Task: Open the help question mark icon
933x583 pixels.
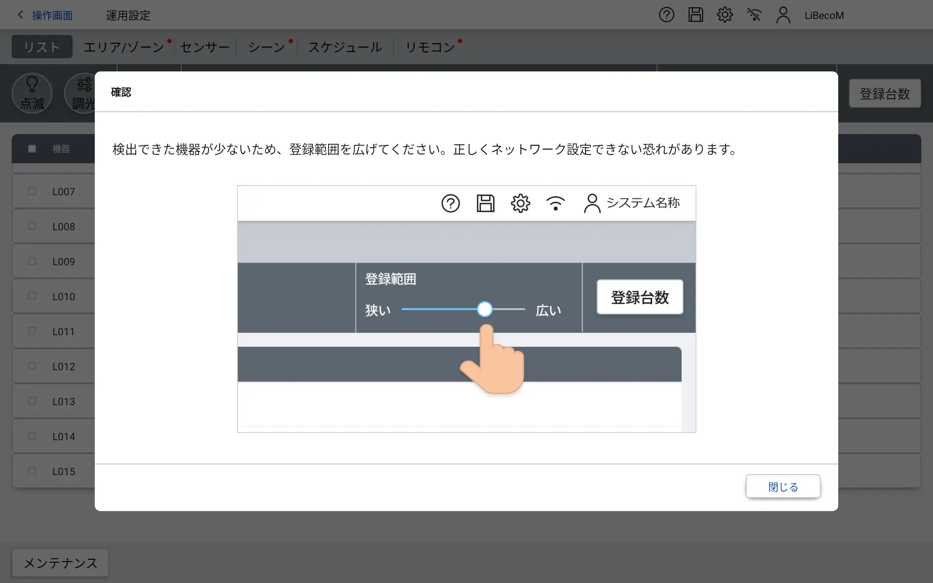Action: click(666, 15)
